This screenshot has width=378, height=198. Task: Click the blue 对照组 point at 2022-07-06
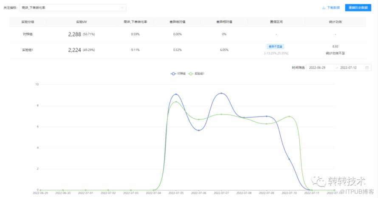pyautogui.click(x=199, y=131)
